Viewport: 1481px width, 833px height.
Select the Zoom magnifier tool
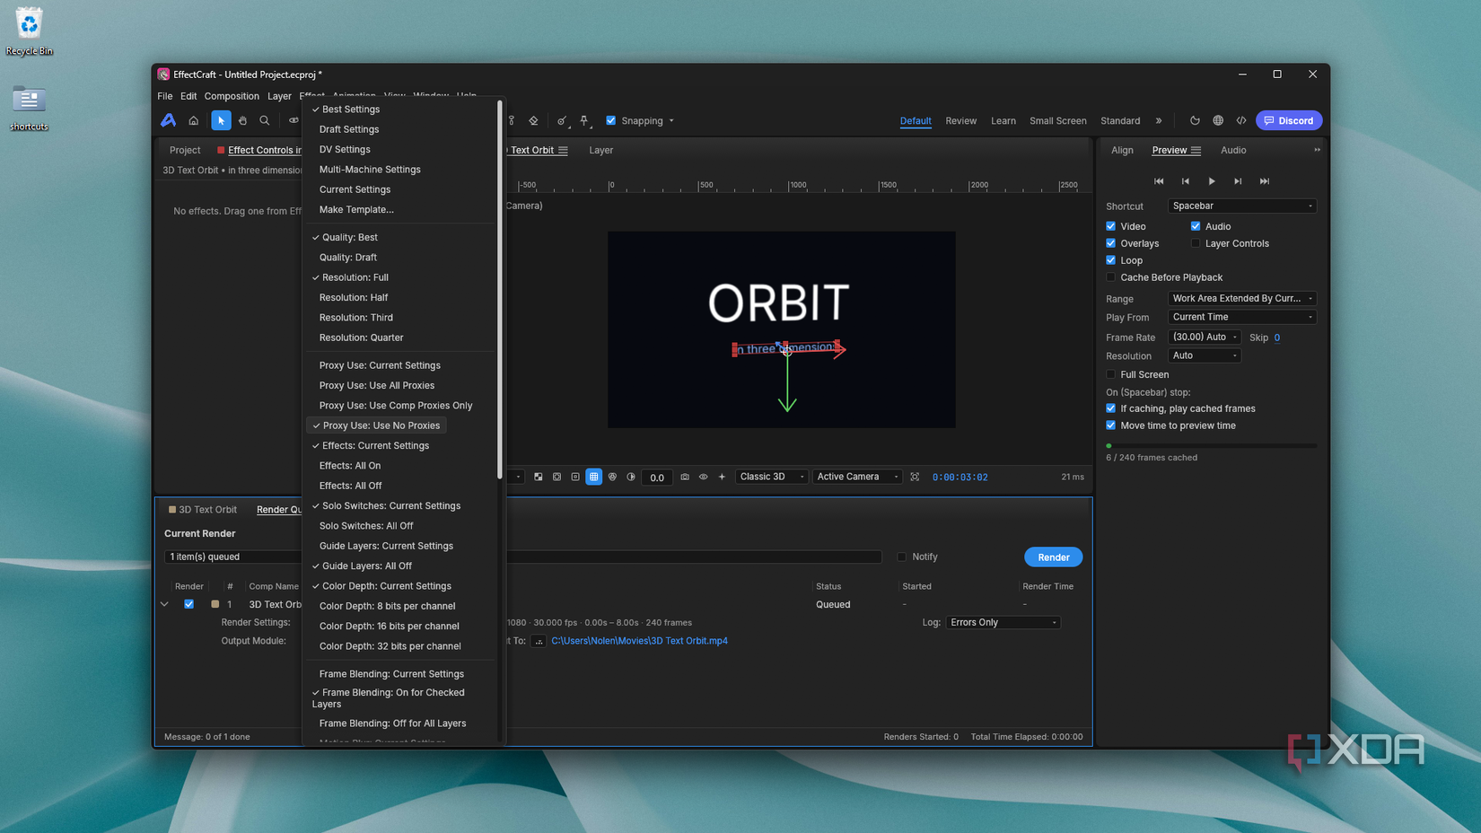[x=265, y=120]
